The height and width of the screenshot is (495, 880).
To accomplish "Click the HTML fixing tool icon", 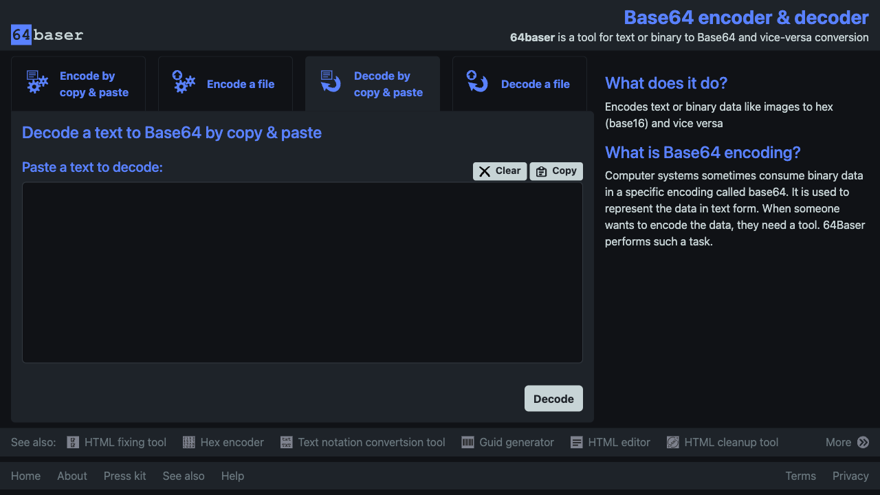I will tap(73, 442).
